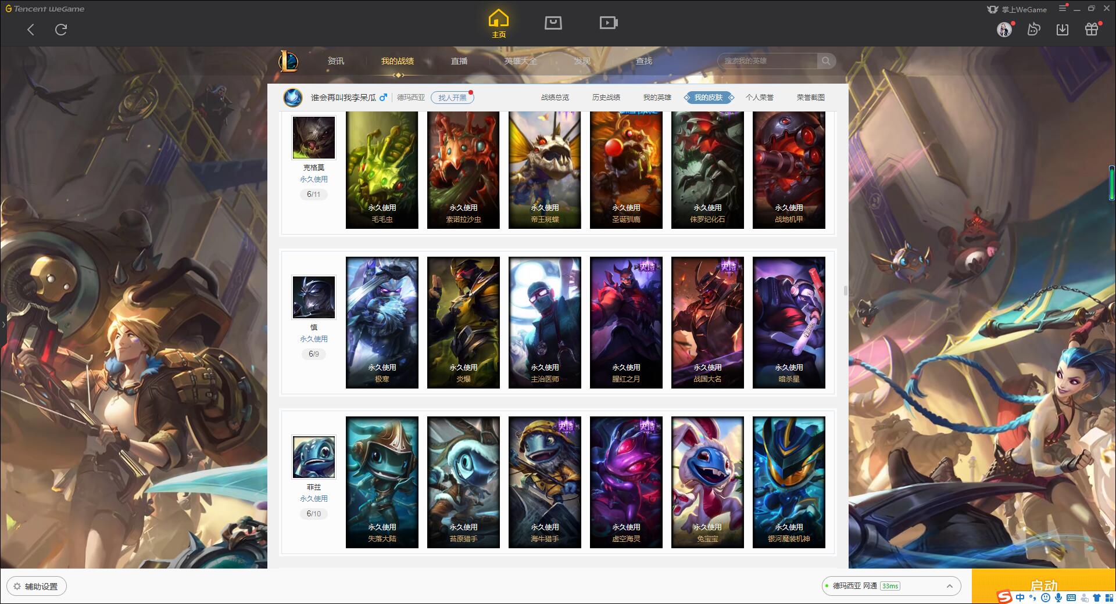The height and width of the screenshot is (604, 1116).
Task: Open the 炎爆 skin card
Action: (463, 322)
